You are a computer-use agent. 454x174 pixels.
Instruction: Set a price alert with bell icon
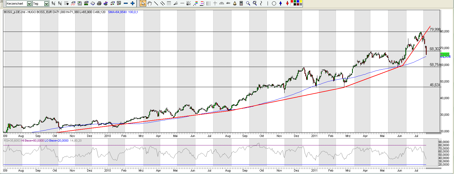click(235, 3)
